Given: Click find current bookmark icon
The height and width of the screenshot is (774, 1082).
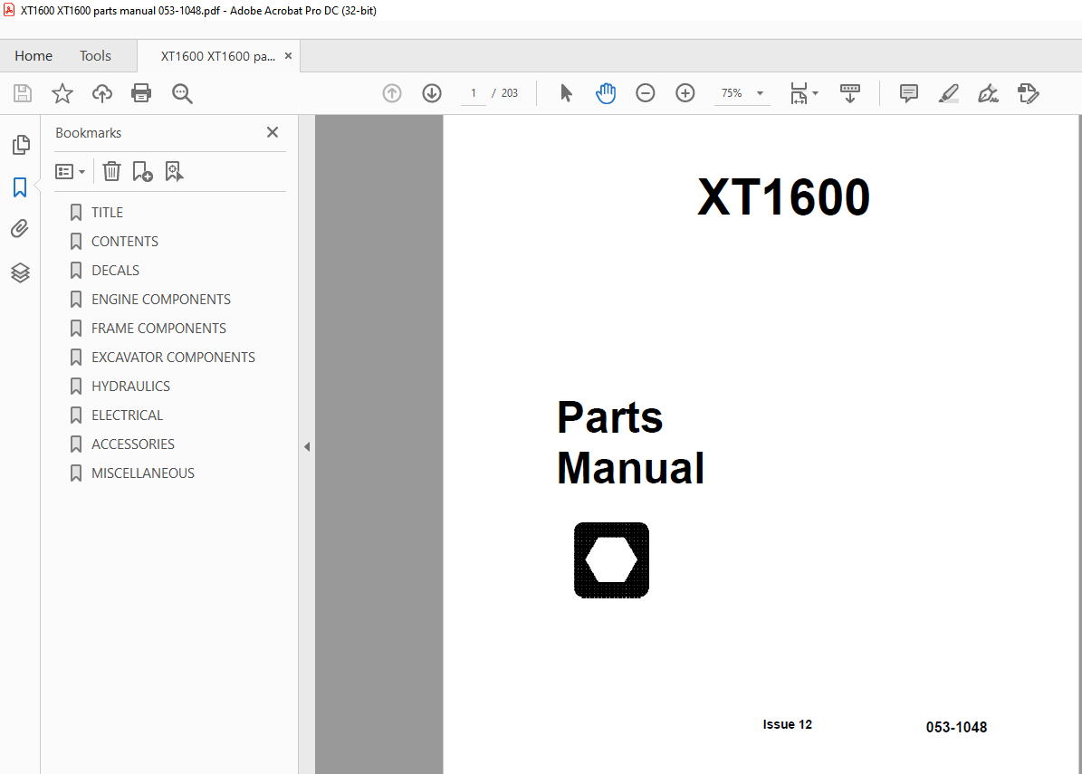Looking at the screenshot, I should pos(174,171).
